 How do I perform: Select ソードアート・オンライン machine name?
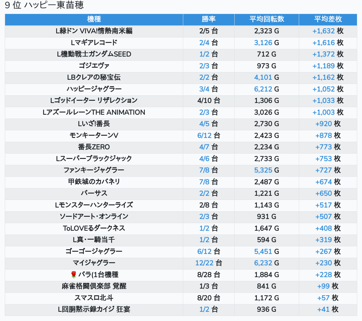(94, 216)
